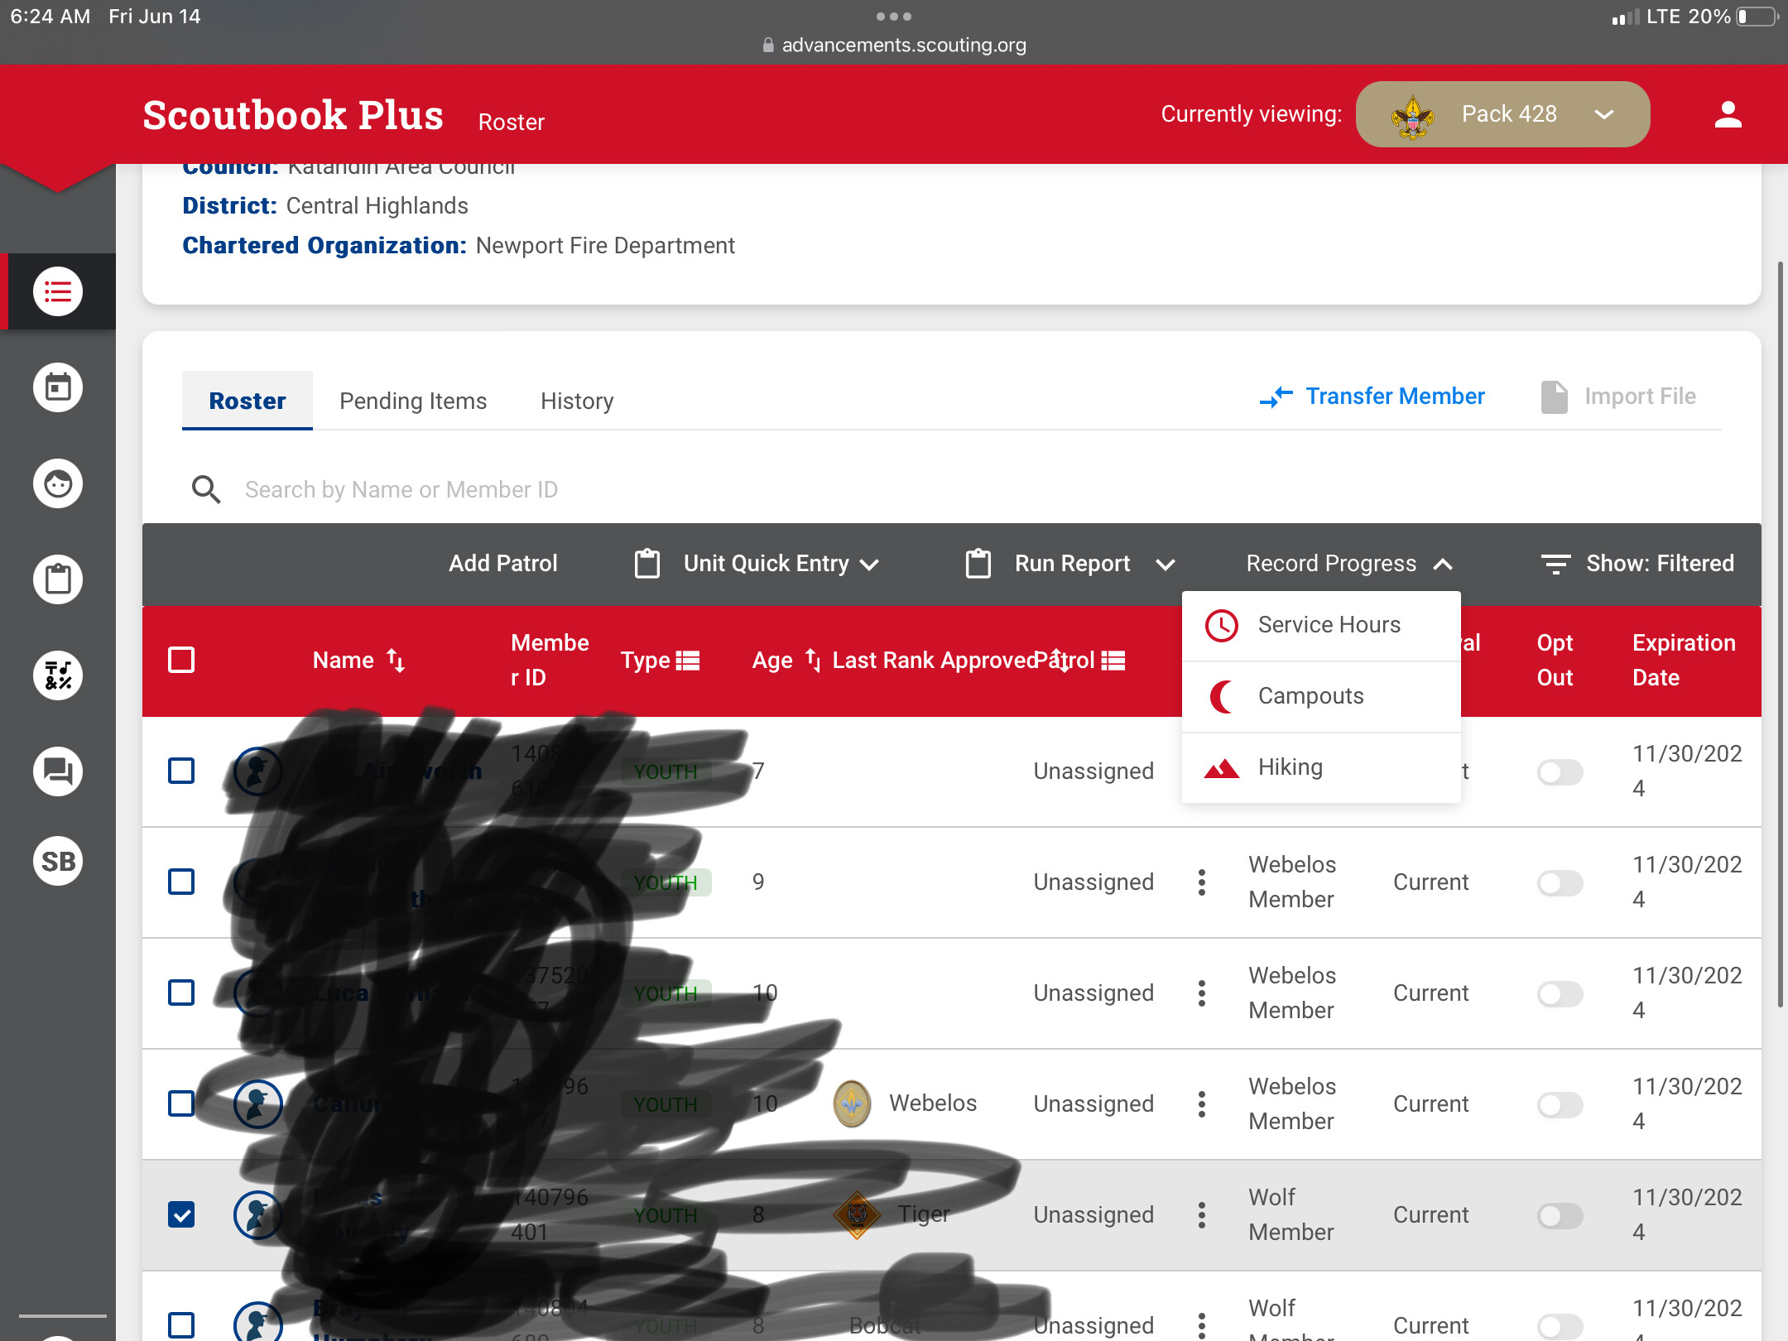Viewport: 1788px width, 1341px height.
Task: Open the calendar sidebar icon
Action: coord(58,387)
